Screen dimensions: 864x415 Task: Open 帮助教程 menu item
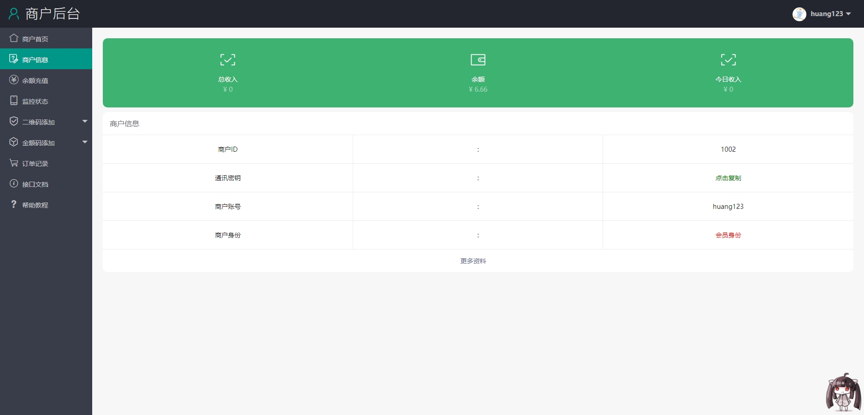click(46, 204)
